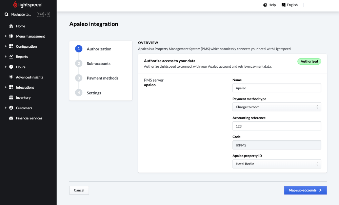Expand the Menu management sidebar section
The width and height of the screenshot is (339, 205).
pos(6,36)
